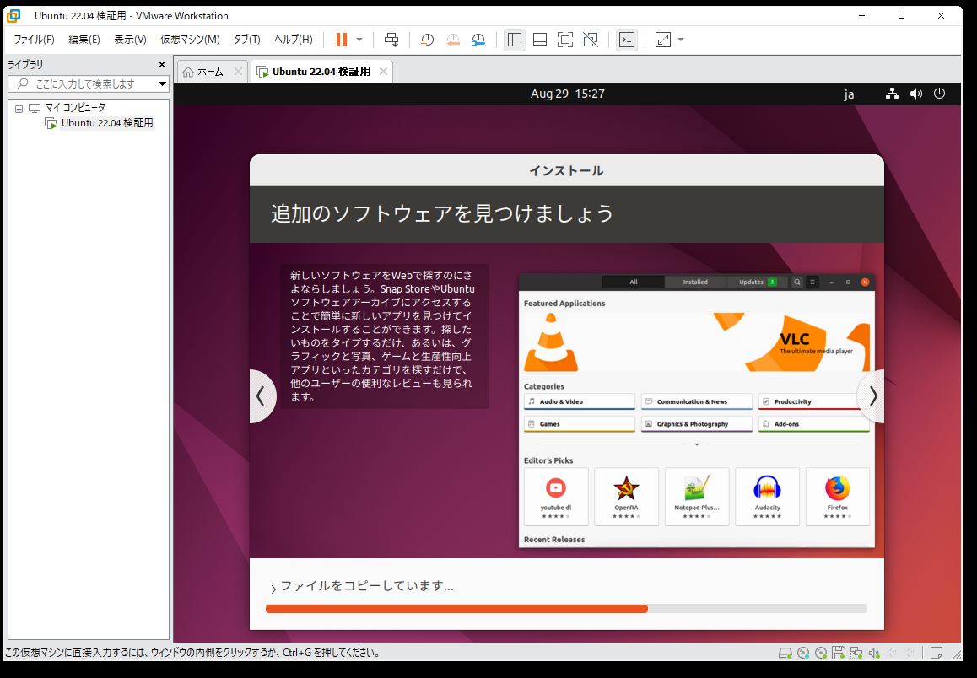
Task: Click the floppy drive status icon
Action: (839, 653)
